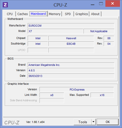Switch to the Memory tab
Image resolution: width=122 pixels, height=128 pixels.
(55, 14)
